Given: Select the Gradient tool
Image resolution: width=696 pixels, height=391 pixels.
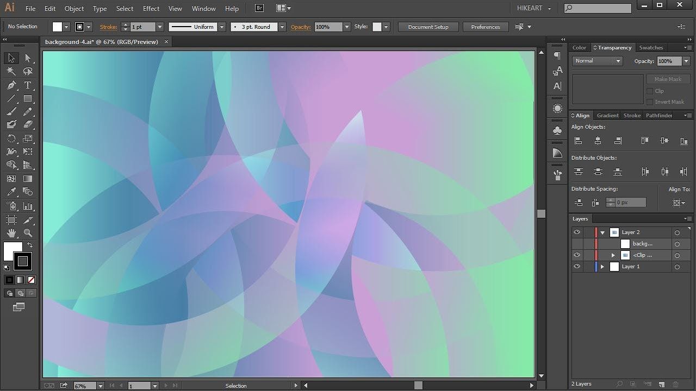Looking at the screenshot, I should (28, 179).
